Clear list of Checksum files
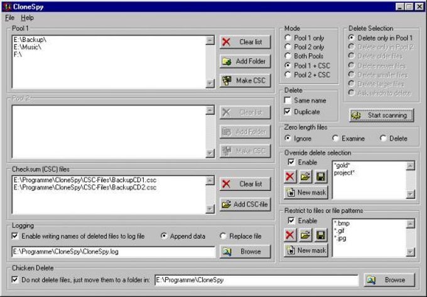427x297 pixels. (245, 184)
